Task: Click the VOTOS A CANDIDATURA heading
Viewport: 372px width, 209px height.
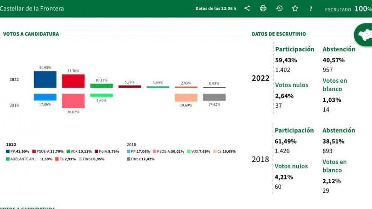Action: pos(31,34)
